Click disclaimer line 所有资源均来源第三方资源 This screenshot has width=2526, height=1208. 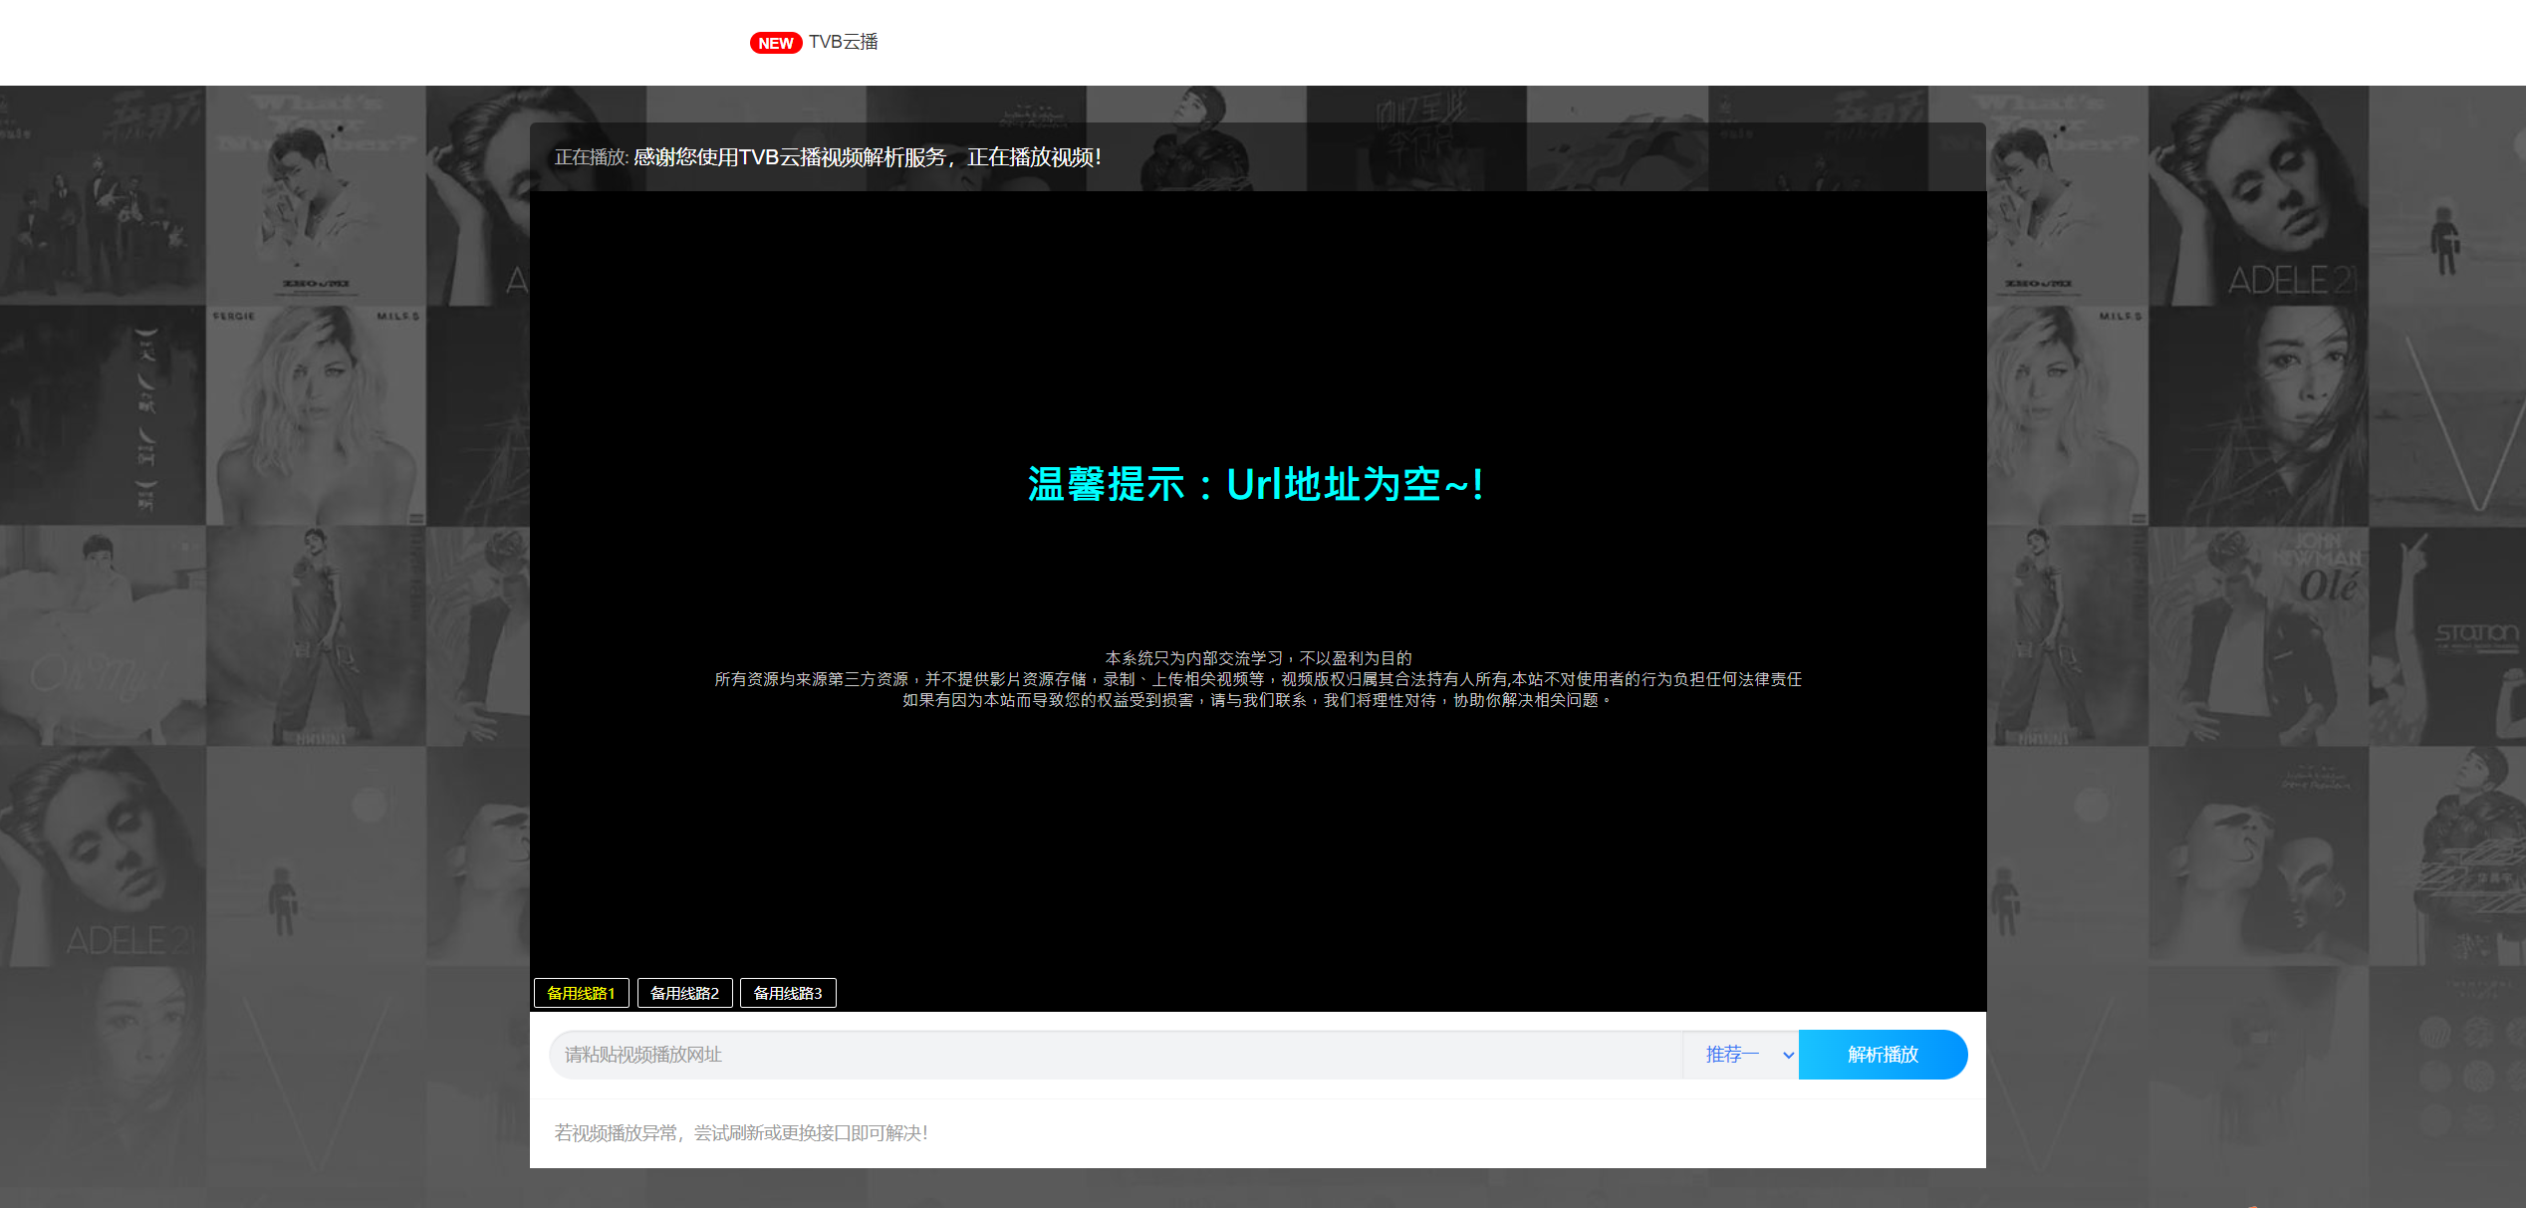1258,679
